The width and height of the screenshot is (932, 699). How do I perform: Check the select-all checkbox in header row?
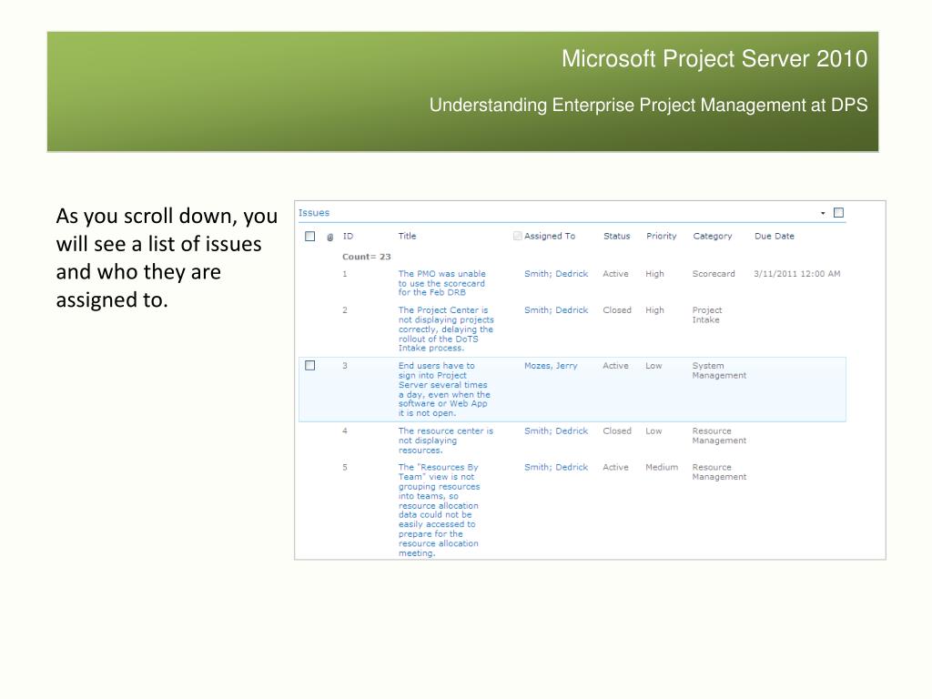click(x=309, y=236)
